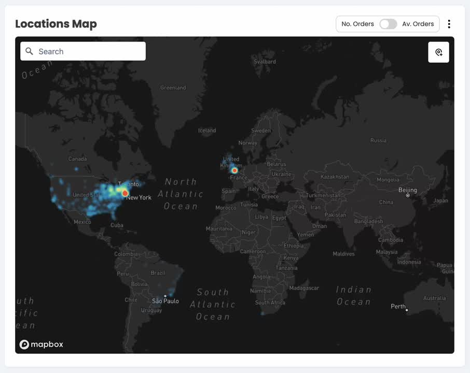Click the Beijing city marker dot
Screen dimensions: 470x373
click(408, 196)
